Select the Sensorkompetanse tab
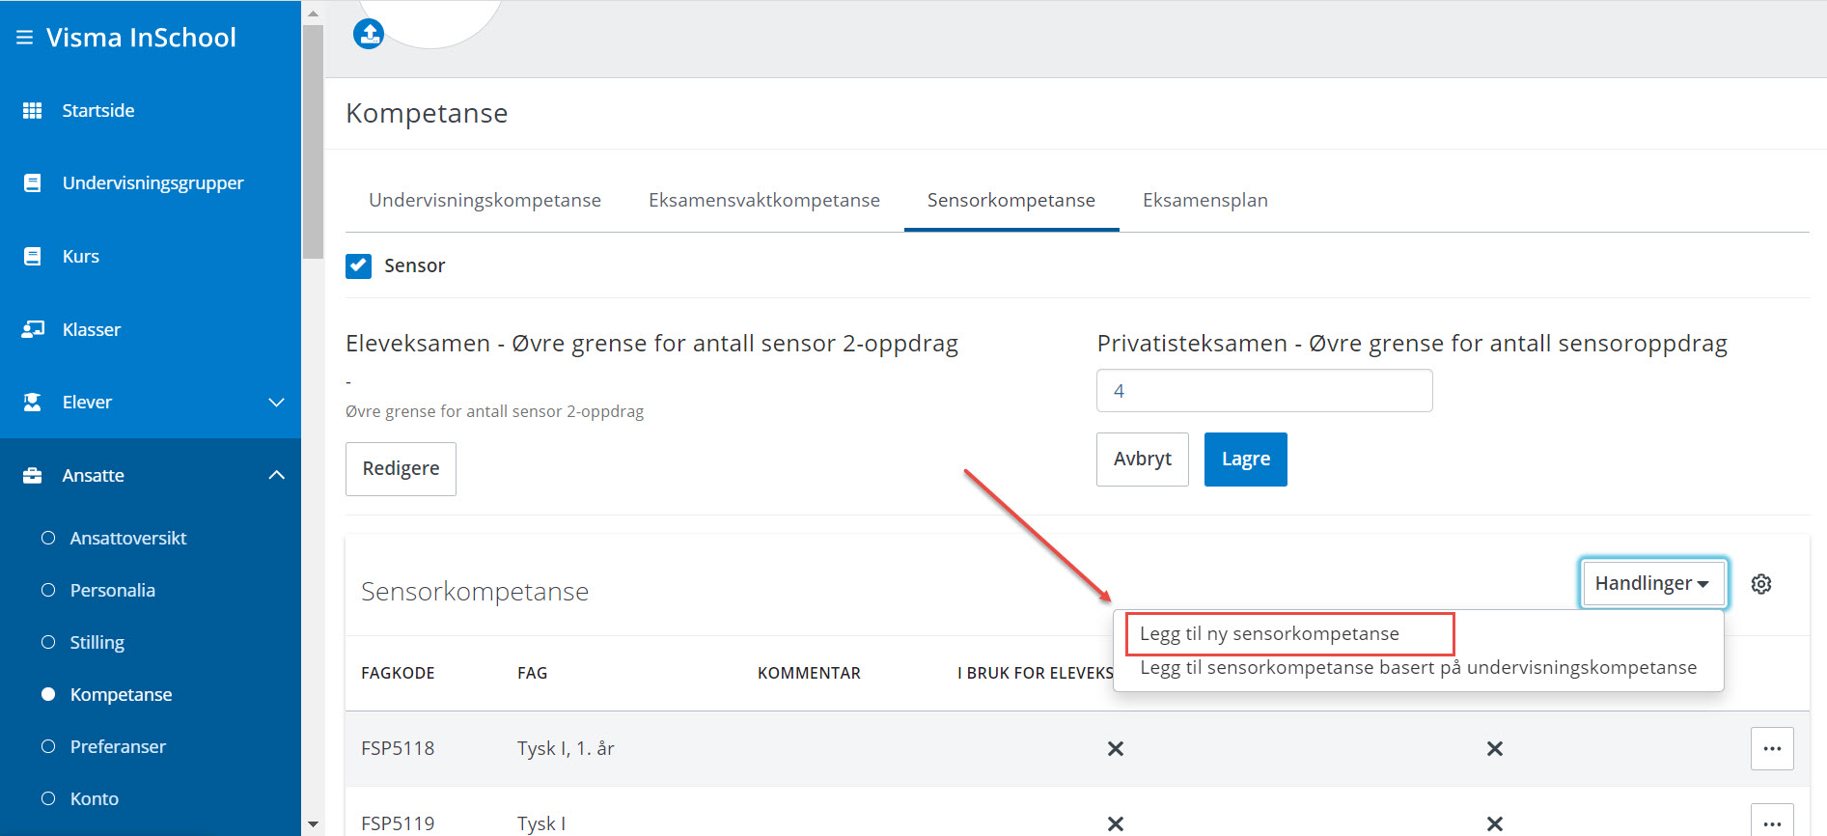 tap(1011, 200)
